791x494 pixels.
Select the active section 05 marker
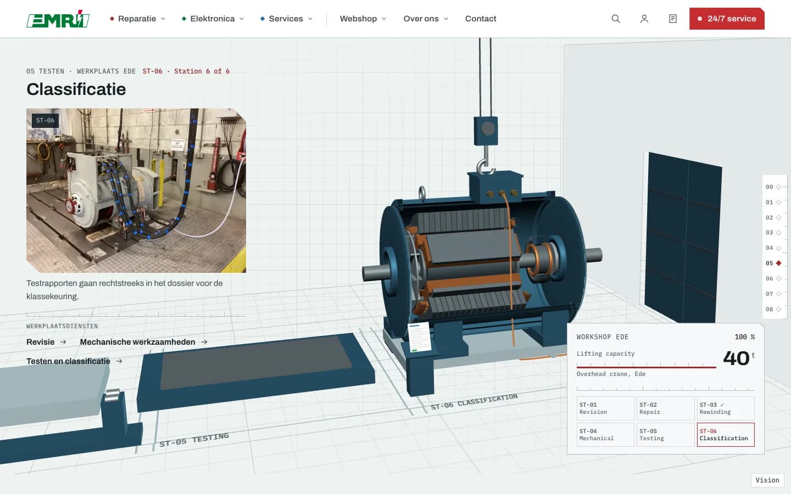[773, 263]
